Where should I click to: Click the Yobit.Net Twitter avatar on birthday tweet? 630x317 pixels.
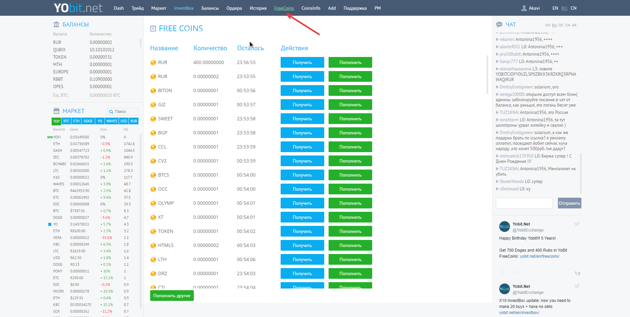click(x=505, y=227)
